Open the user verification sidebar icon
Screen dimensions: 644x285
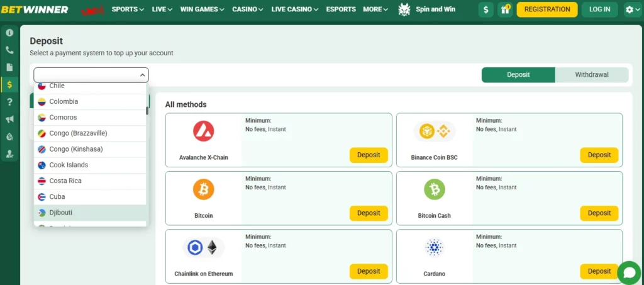(9, 154)
